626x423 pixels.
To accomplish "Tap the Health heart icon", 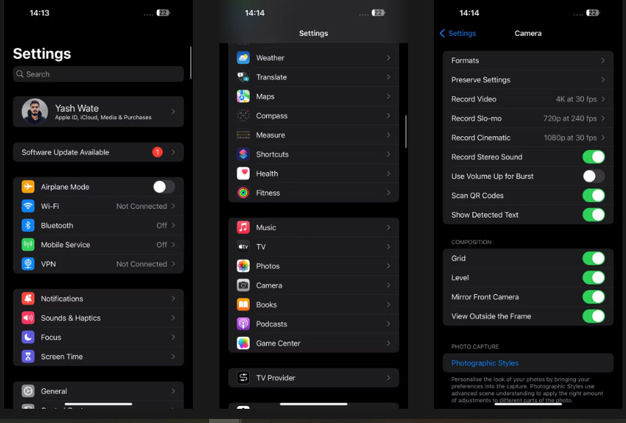I will pos(243,174).
